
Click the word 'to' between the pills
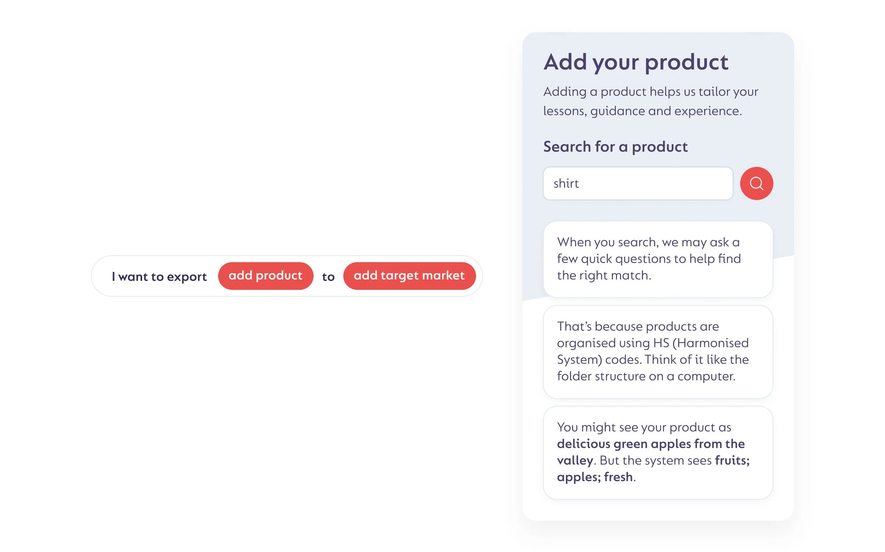[328, 277]
